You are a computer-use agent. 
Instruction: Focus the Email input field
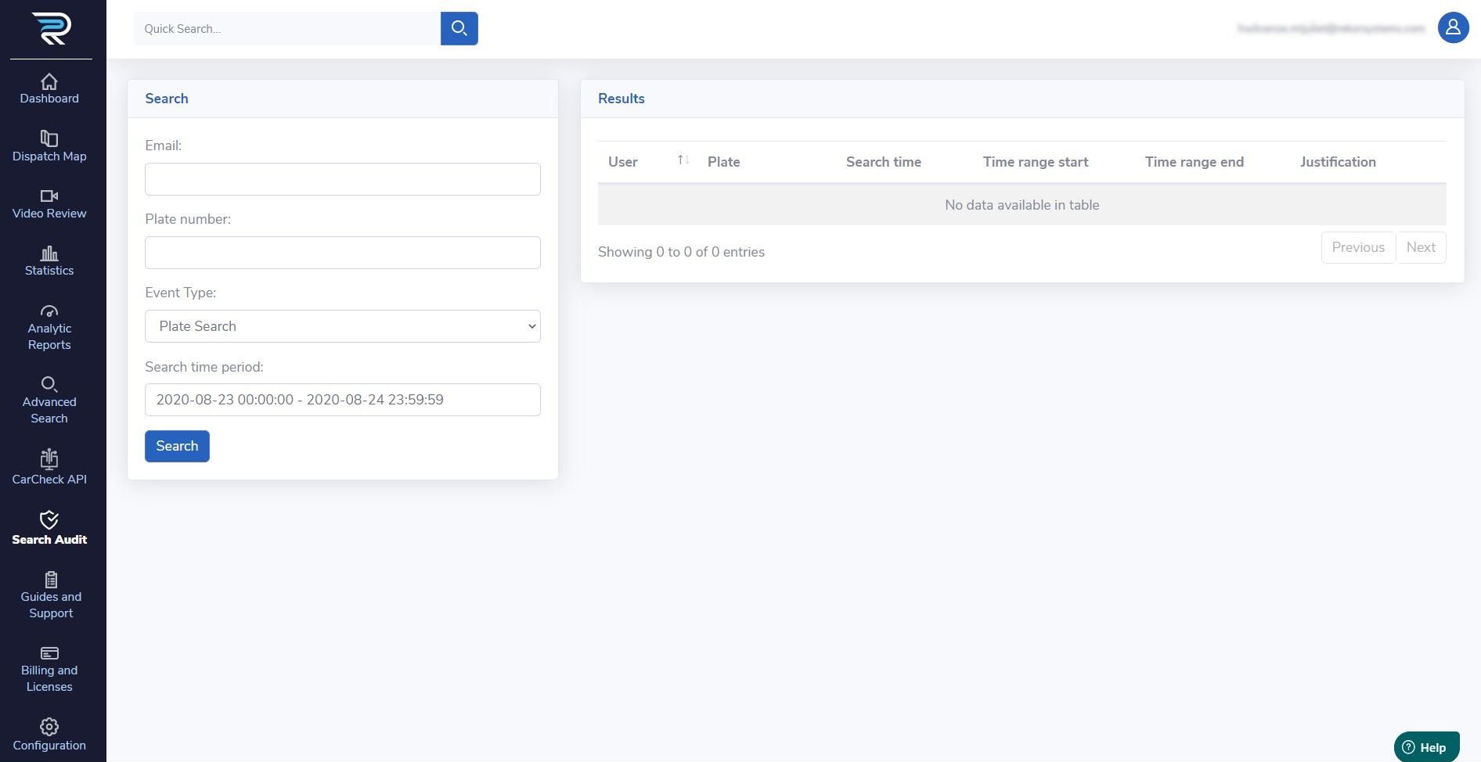click(342, 179)
